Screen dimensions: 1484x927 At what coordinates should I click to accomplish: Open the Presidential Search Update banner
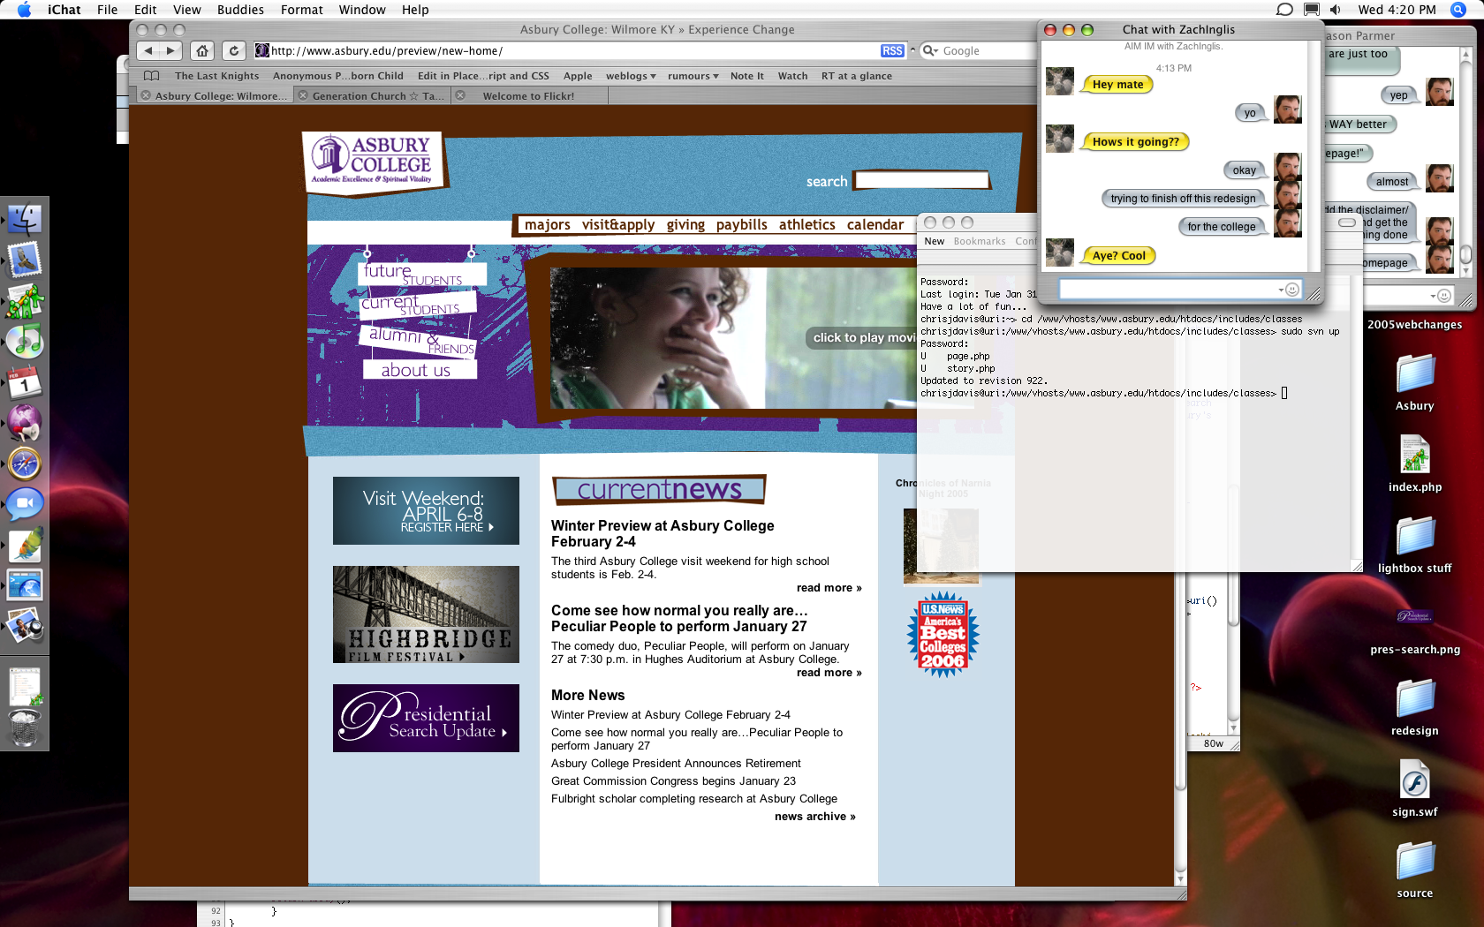426,719
